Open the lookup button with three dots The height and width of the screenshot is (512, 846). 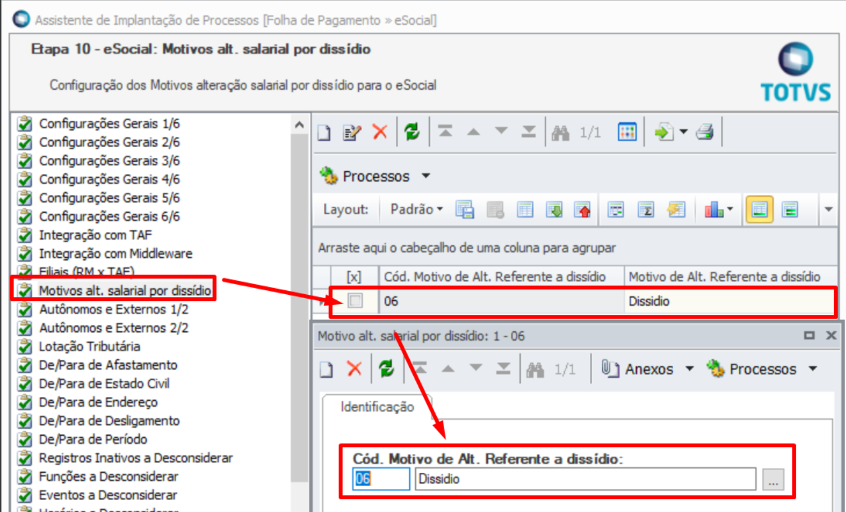(x=773, y=479)
